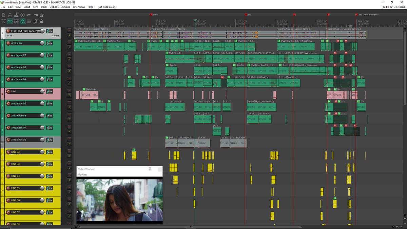Create a new project
Screen dimensions: 407x229
[4, 15]
